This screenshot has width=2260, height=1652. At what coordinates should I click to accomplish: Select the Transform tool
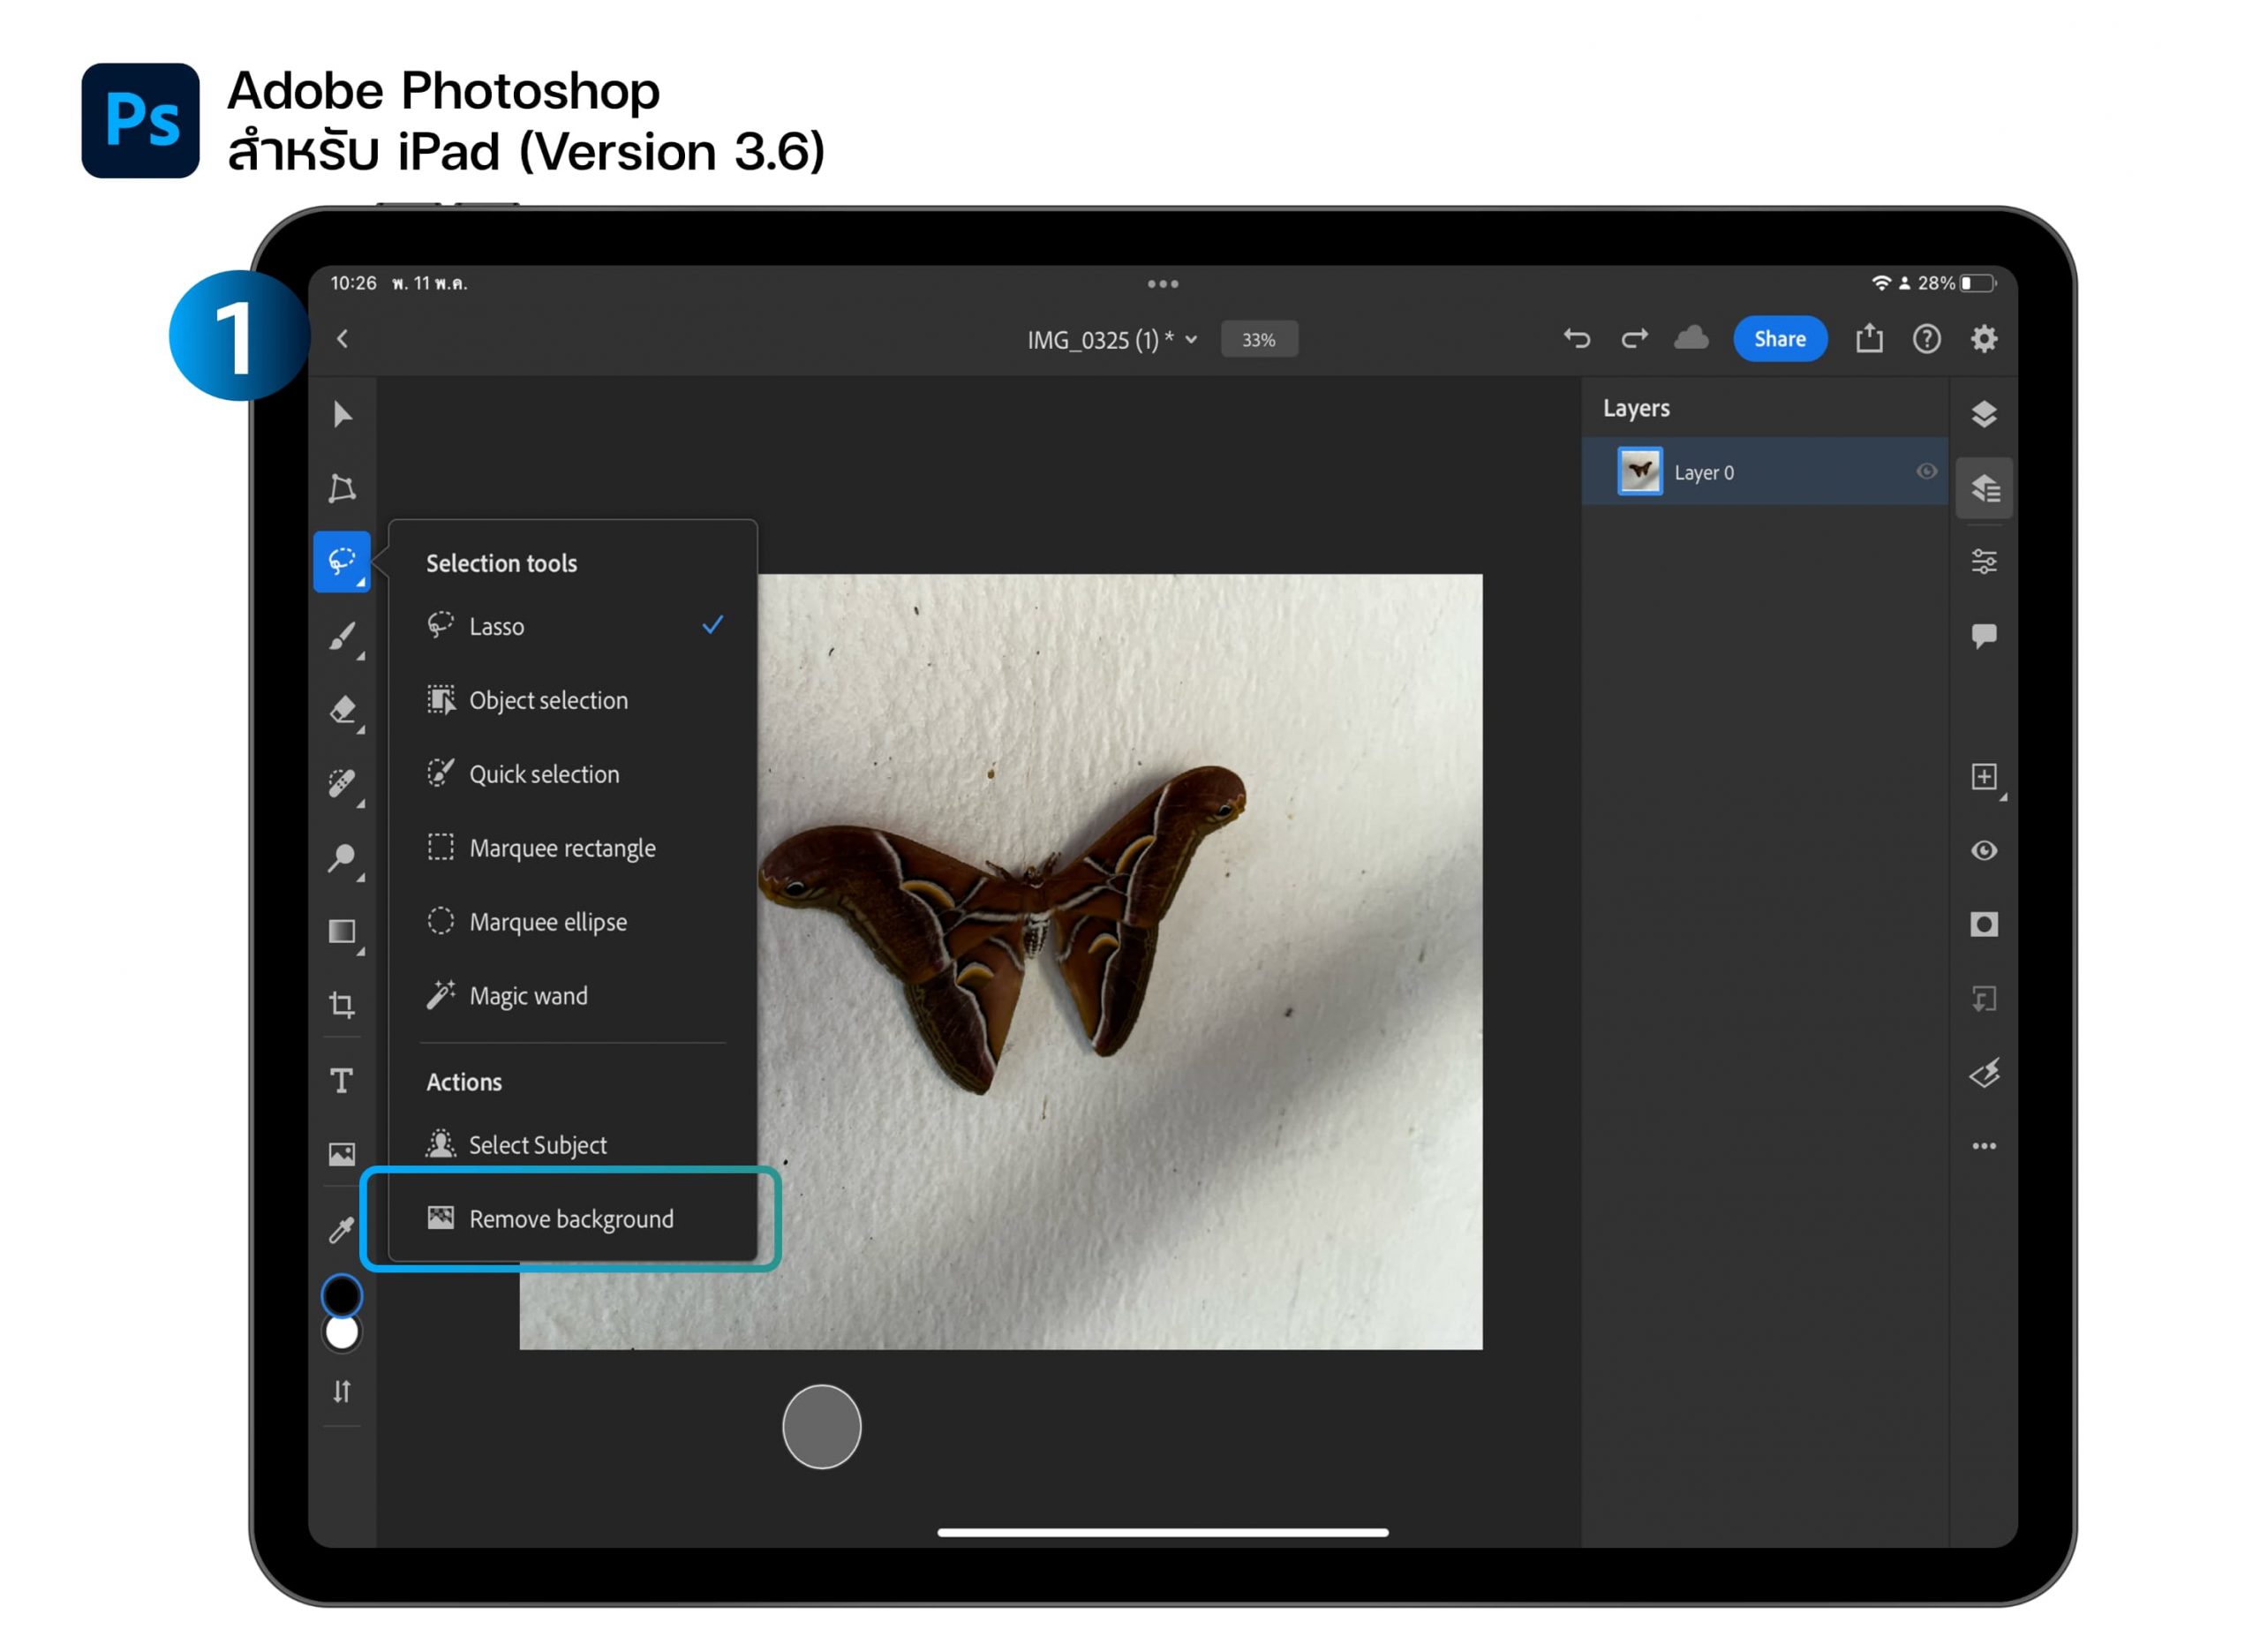point(343,488)
